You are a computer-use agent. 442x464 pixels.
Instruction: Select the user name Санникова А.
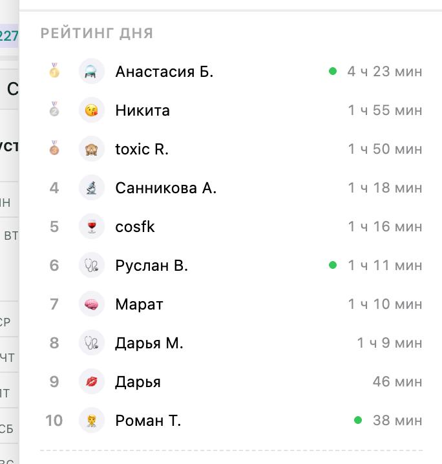[x=165, y=188]
